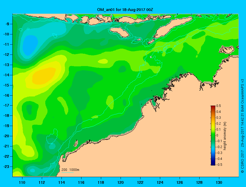Click longitude axis label 116
Viewport: 246px width, 187px height.
click(x=81, y=182)
